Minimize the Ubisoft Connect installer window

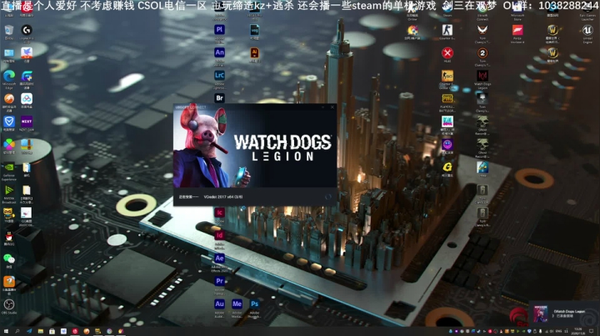click(323, 107)
